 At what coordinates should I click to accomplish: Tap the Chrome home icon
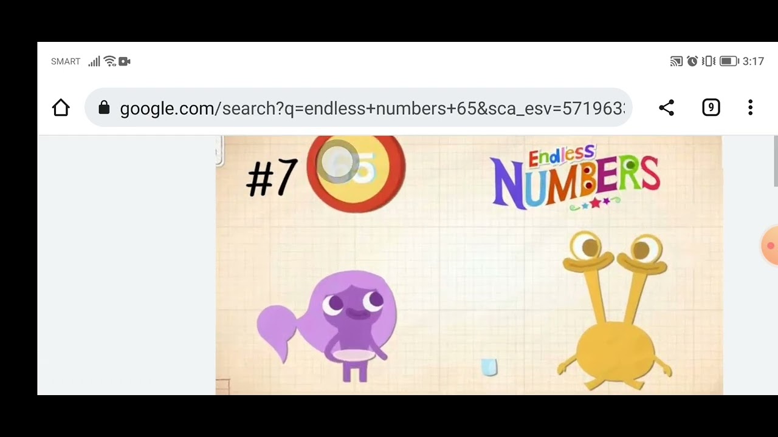coord(61,108)
